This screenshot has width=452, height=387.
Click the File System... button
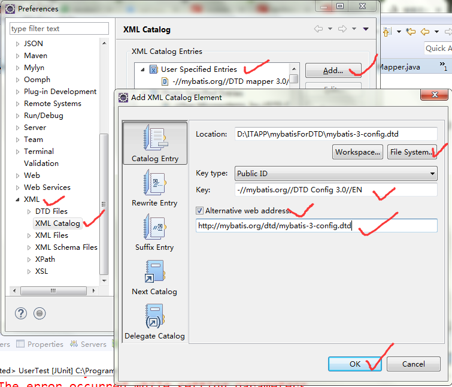[x=412, y=152]
